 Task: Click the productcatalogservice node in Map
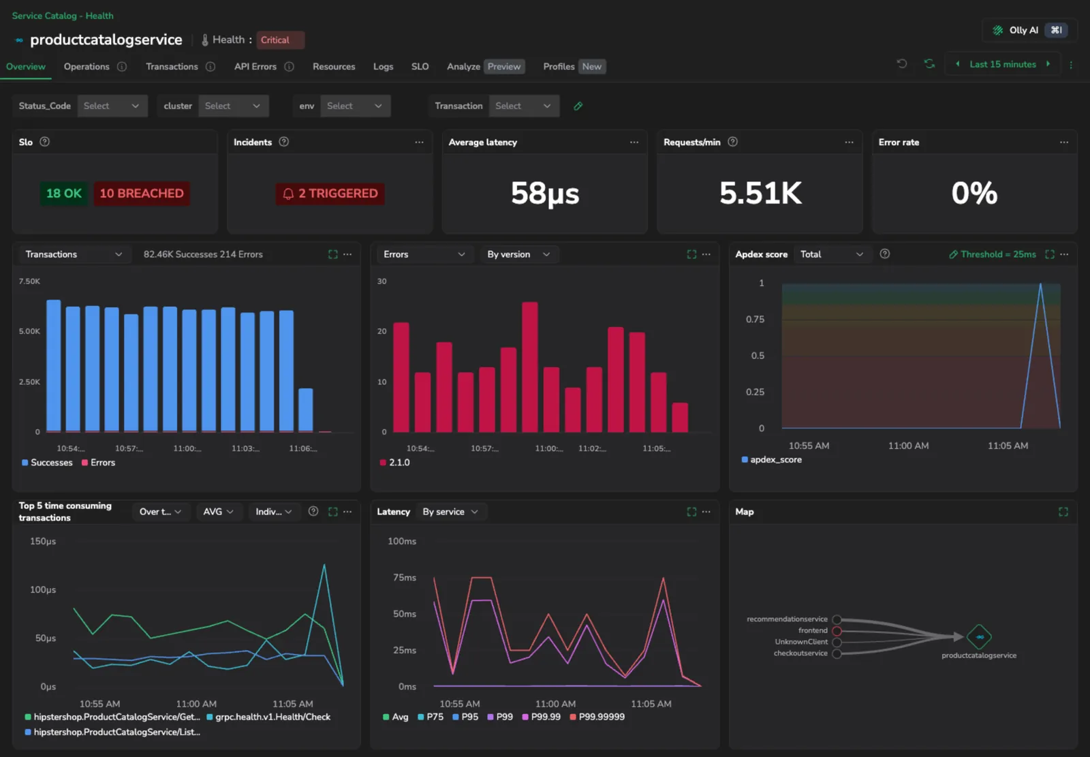click(x=979, y=637)
